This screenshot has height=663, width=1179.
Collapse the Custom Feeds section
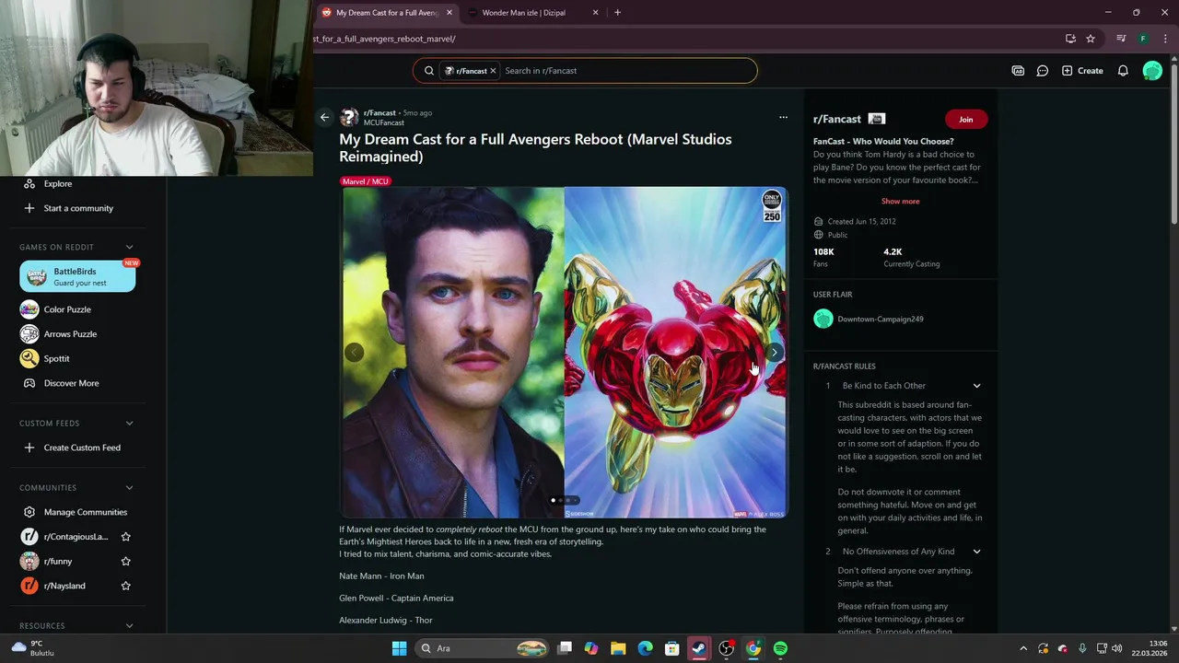coord(129,423)
